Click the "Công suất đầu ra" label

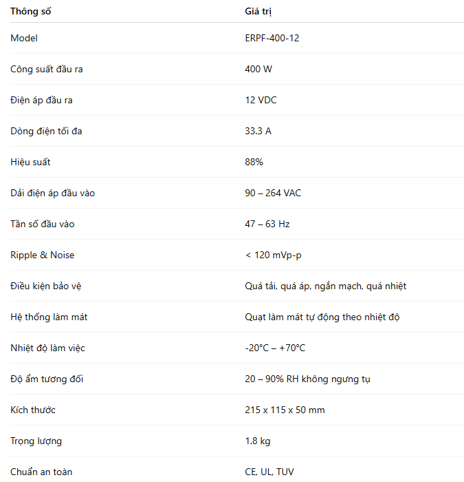(x=47, y=69)
